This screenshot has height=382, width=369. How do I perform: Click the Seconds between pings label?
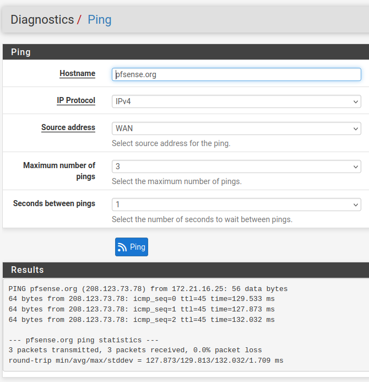(x=54, y=203)
